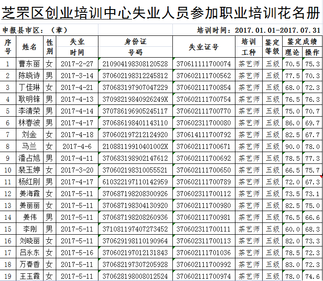Select ID number 210904198308120528
This screenshot has width=323, height=281.
coord(135,64)
